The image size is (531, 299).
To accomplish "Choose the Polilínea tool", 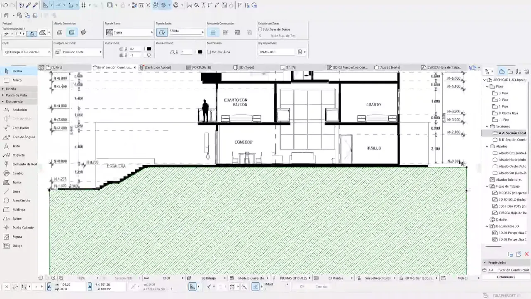I will 19,209.
